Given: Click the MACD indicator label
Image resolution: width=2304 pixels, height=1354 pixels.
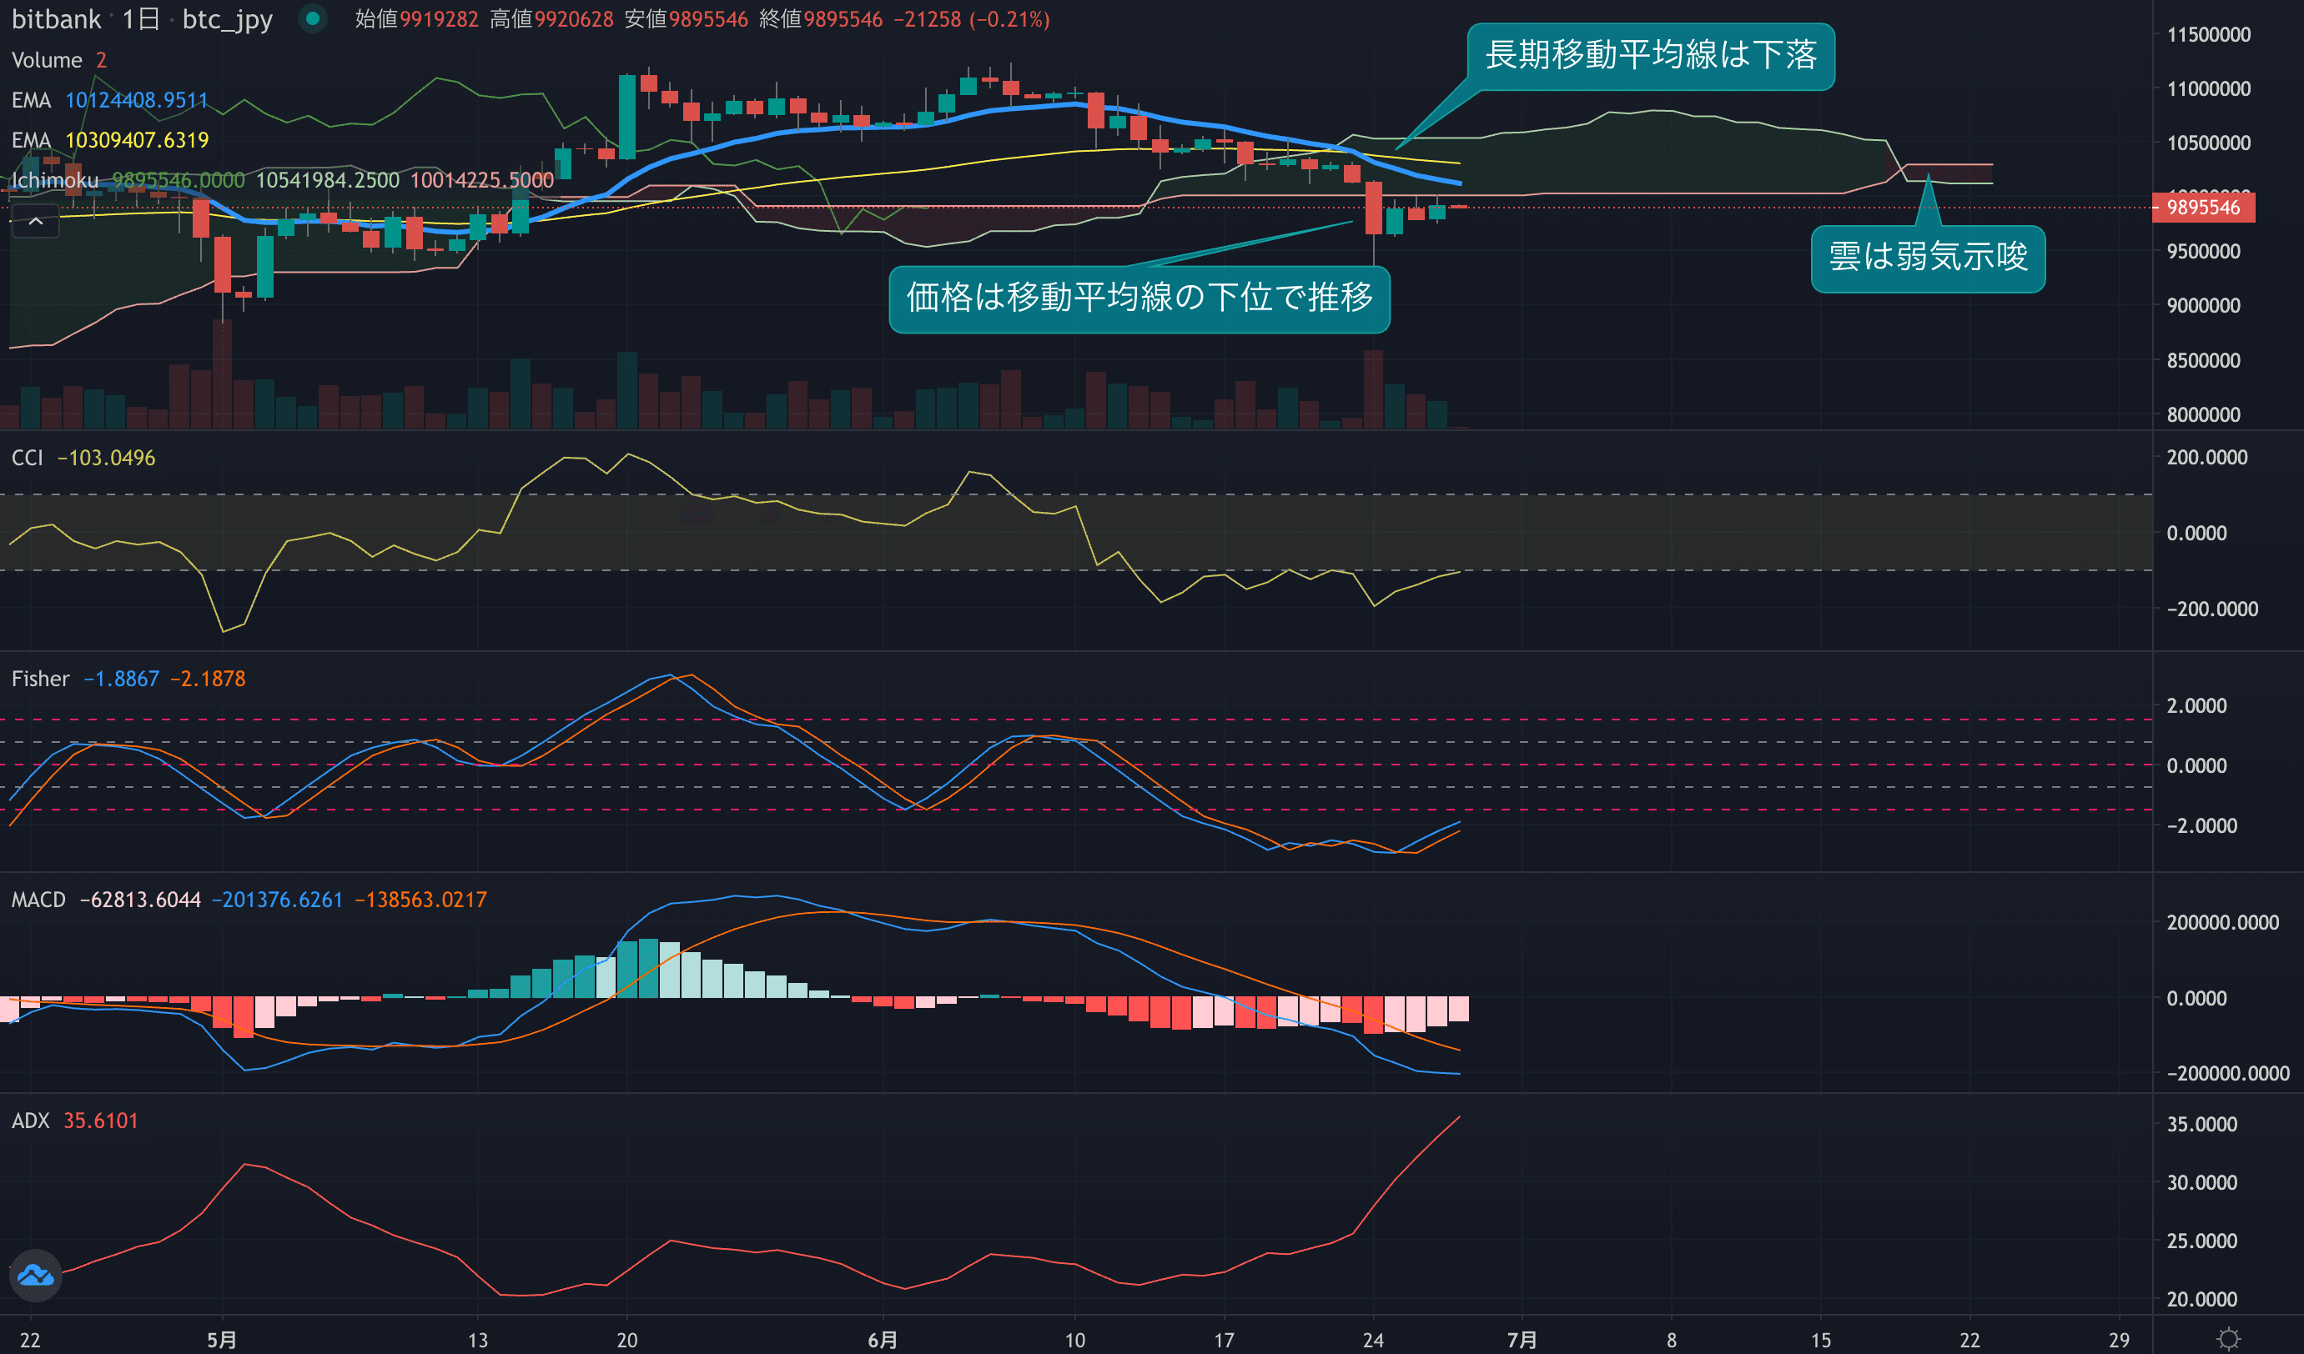Looking at the screenshot, I should click(x=38, y=900).
